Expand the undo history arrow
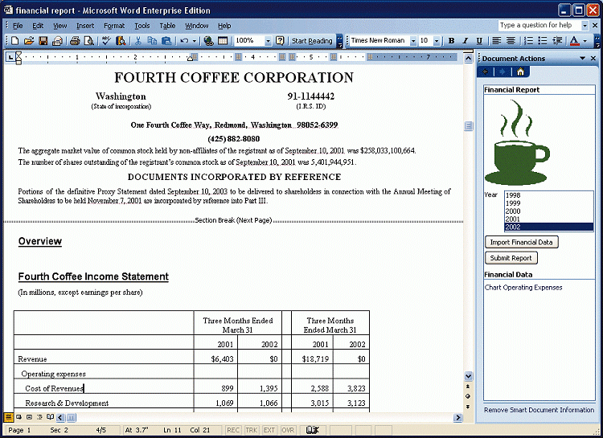 click(x=195, y=41)
